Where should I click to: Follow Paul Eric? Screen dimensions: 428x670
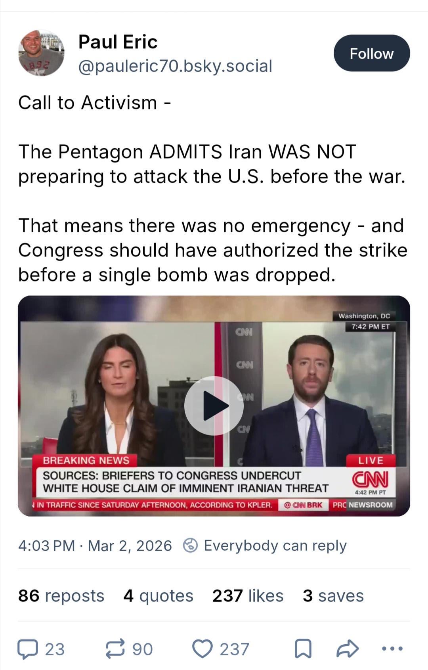click(x=372, y=53)
